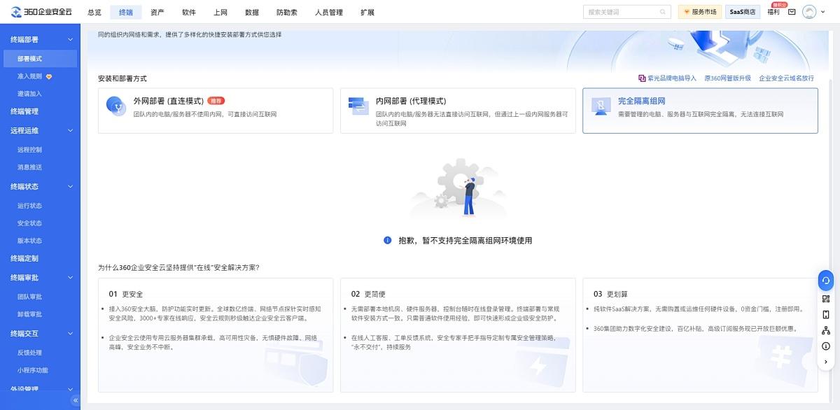Click the 外网部署 shield icon
Screen dimensions: 840x410
pyautogui.click(x=116, y=106)
